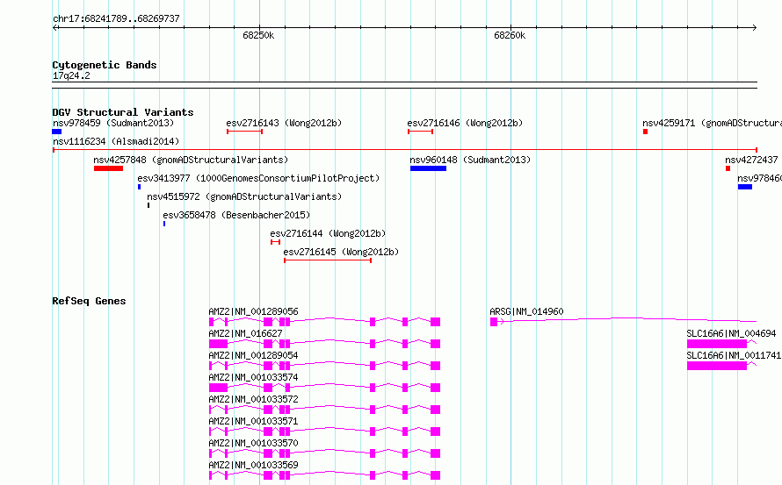782x485 pixels.
Task: Select the last exon of AMZ2 NM_001289056
Action: click(x=436, y=322)
